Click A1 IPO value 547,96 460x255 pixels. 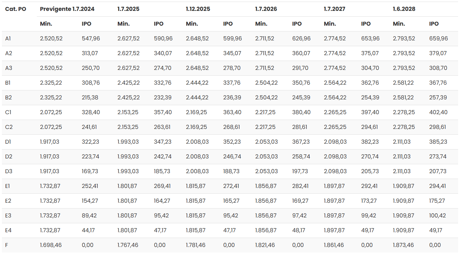(x=91, y=38)
